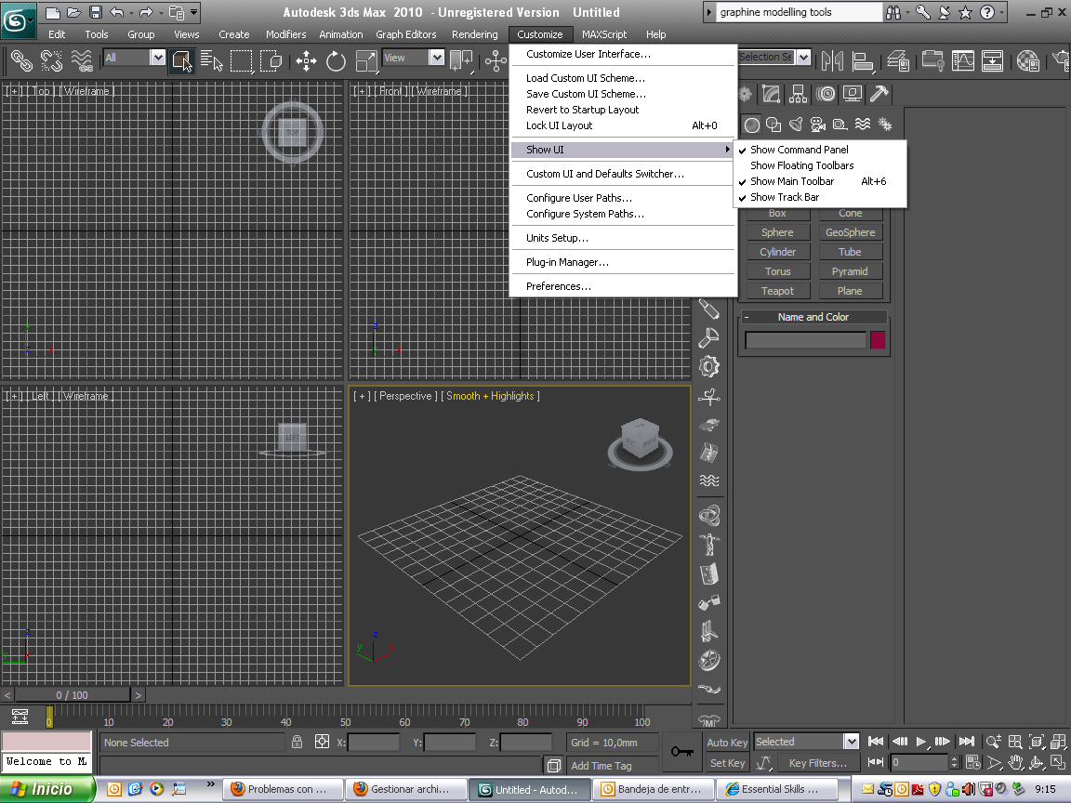
Task: Collapse the Name and Color rollout
Action: click(813, 317)
